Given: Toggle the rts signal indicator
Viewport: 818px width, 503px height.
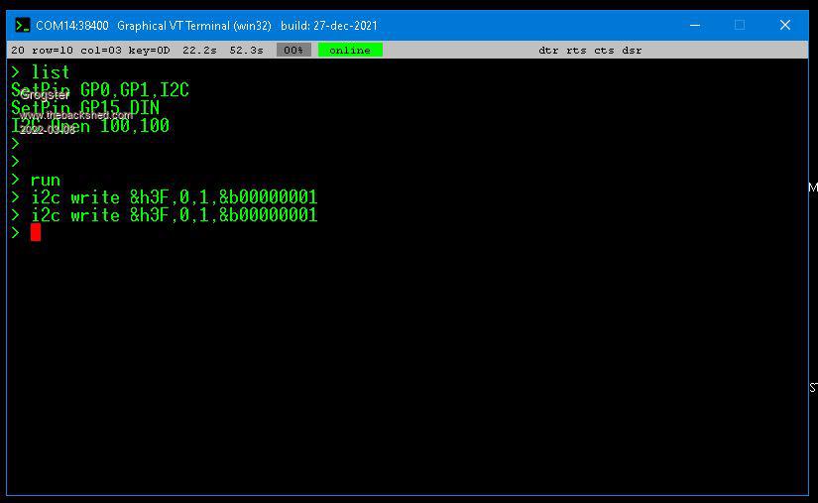Looking at the screenshot, I should [x=576, y=50].
